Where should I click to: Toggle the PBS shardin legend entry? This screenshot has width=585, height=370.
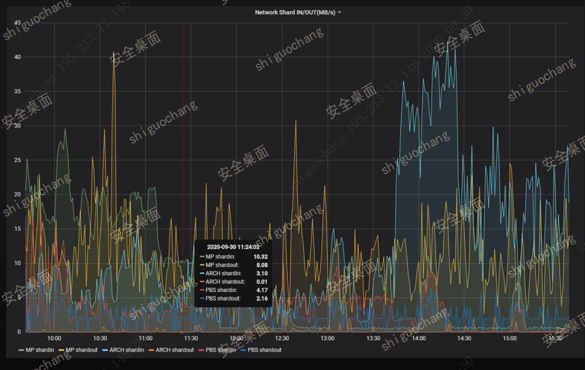tap(220, 350)
